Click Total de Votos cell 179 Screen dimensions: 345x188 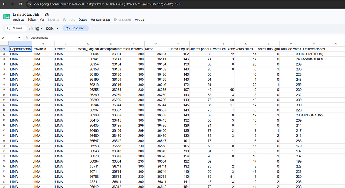tap(291, 146)
